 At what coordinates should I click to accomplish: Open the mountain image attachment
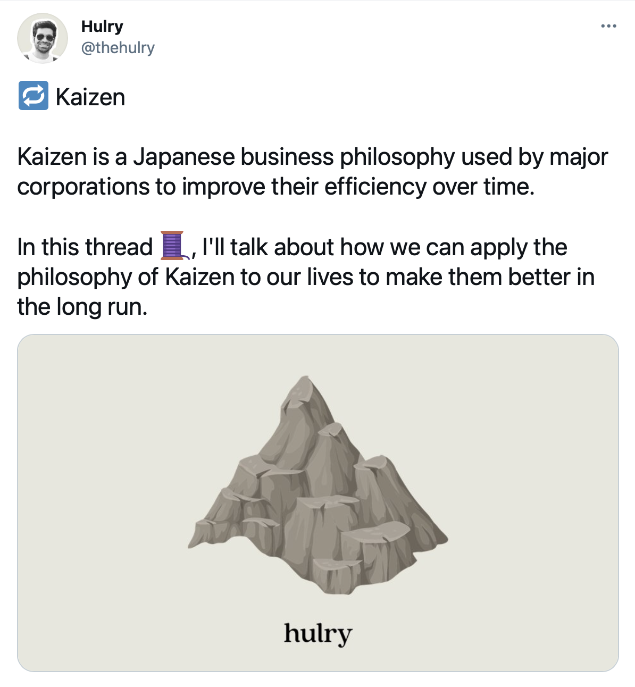[x=318, y=502]
